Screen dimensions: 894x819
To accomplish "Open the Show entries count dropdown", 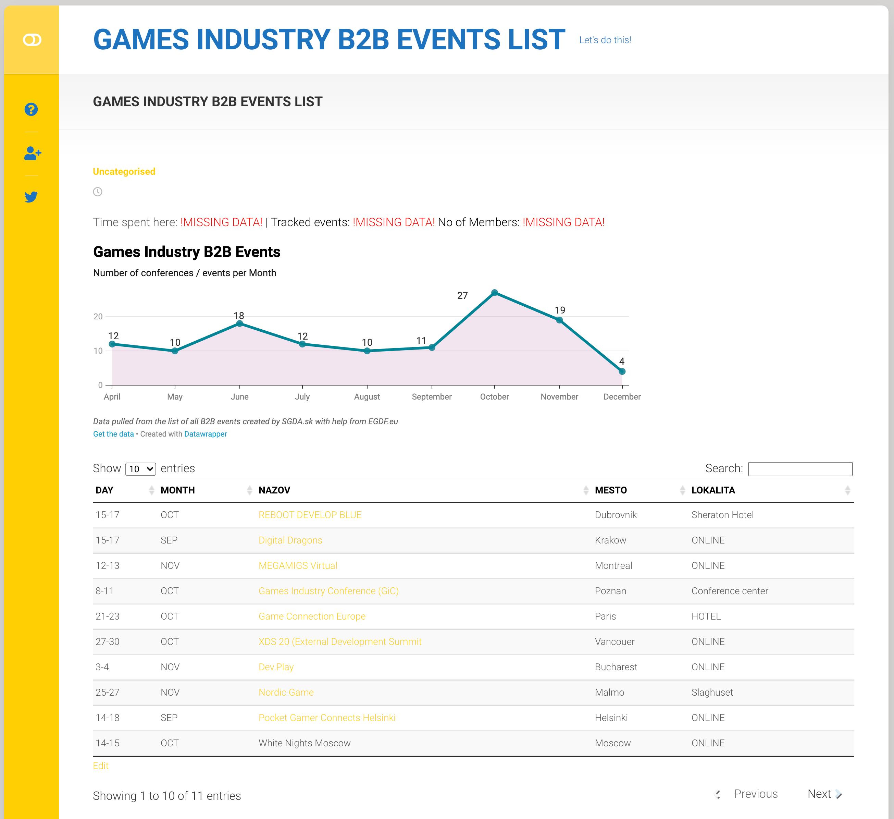I will pyautogui.click(x=140, y=469).
